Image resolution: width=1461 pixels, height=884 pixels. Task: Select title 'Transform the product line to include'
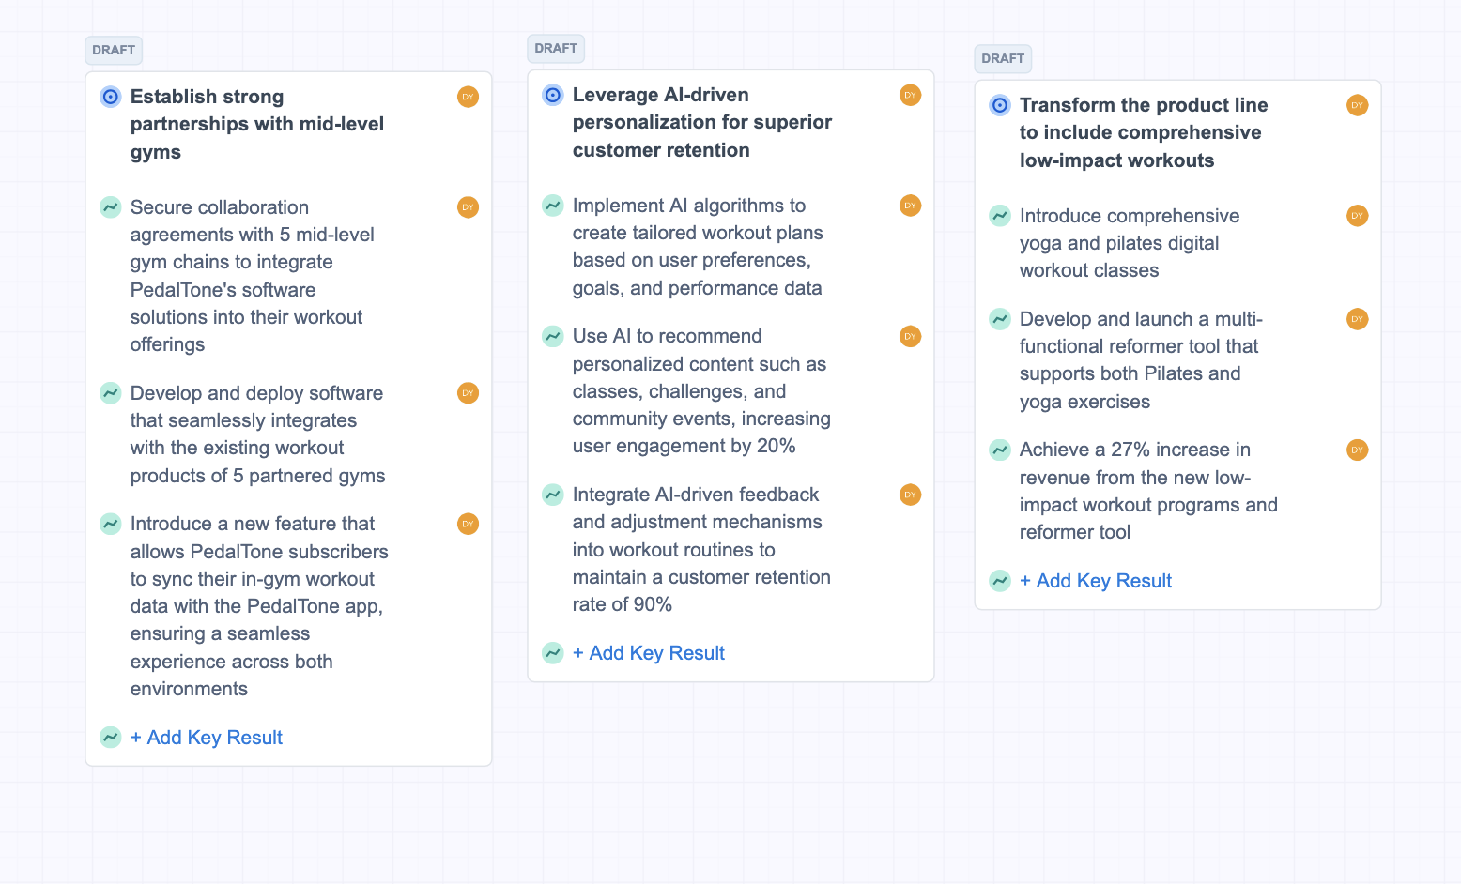(1144, 119)
